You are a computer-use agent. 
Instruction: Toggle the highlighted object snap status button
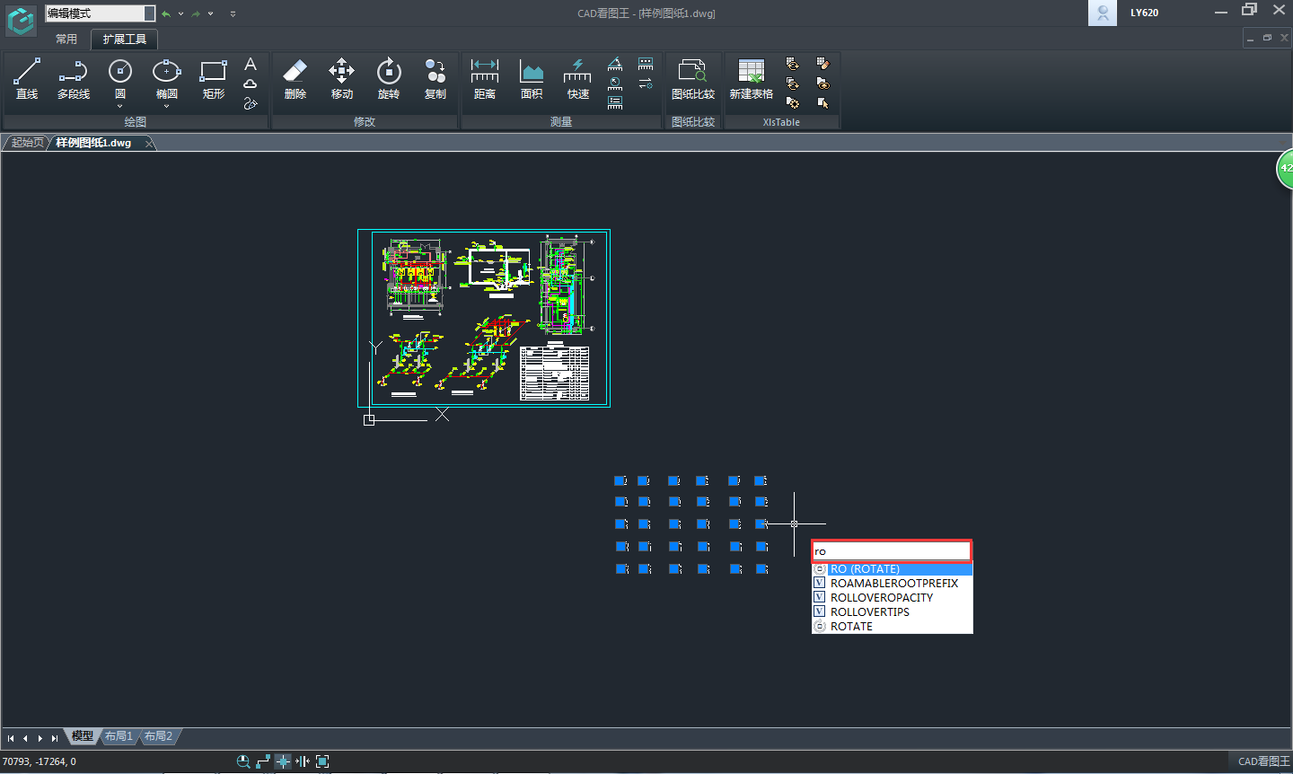tap(283, 761)
